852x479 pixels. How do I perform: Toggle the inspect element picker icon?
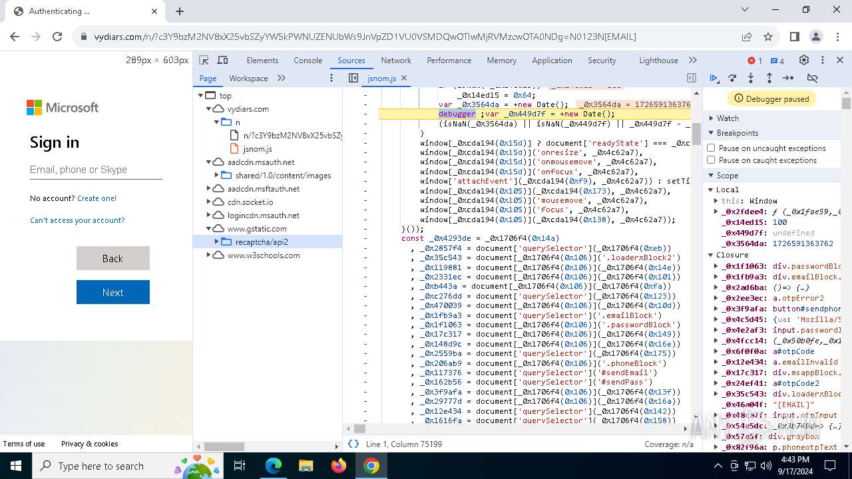pyautogui.click(x=204, y=60)
